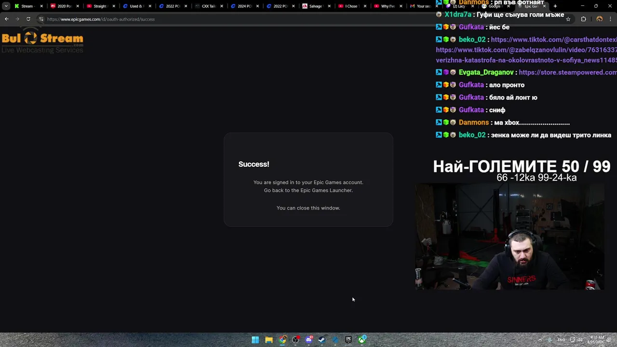Go forward in browser history
This screenshot has width=617, height=347.
click(x=17, y=19)
